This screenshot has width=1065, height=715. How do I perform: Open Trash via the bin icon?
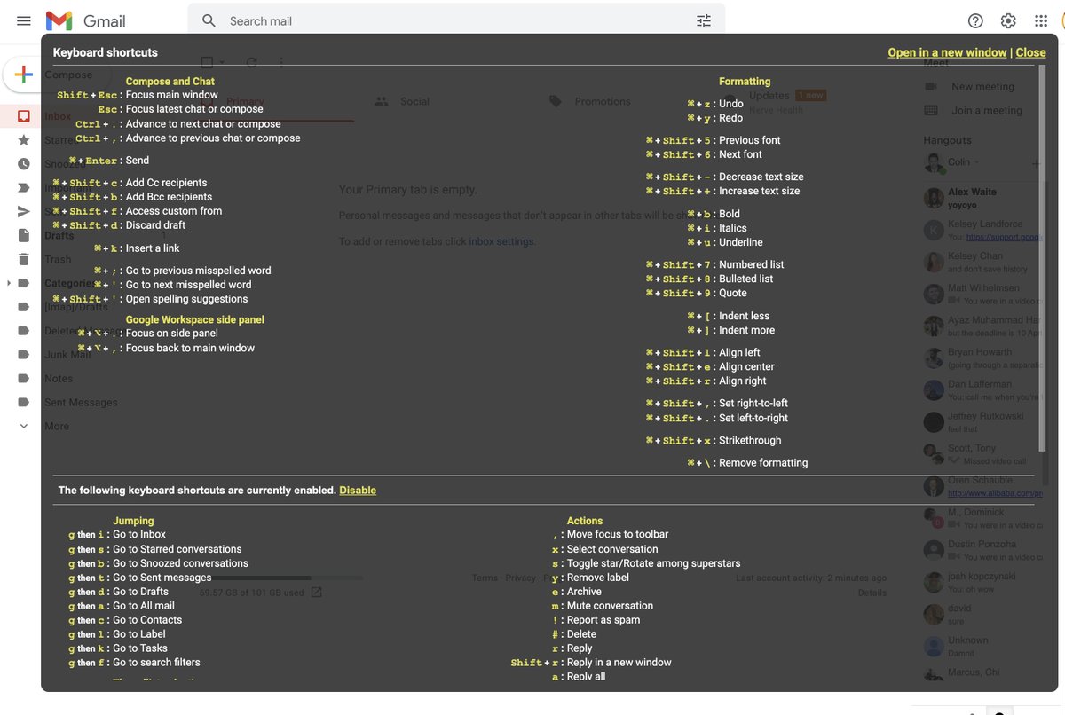24,259
